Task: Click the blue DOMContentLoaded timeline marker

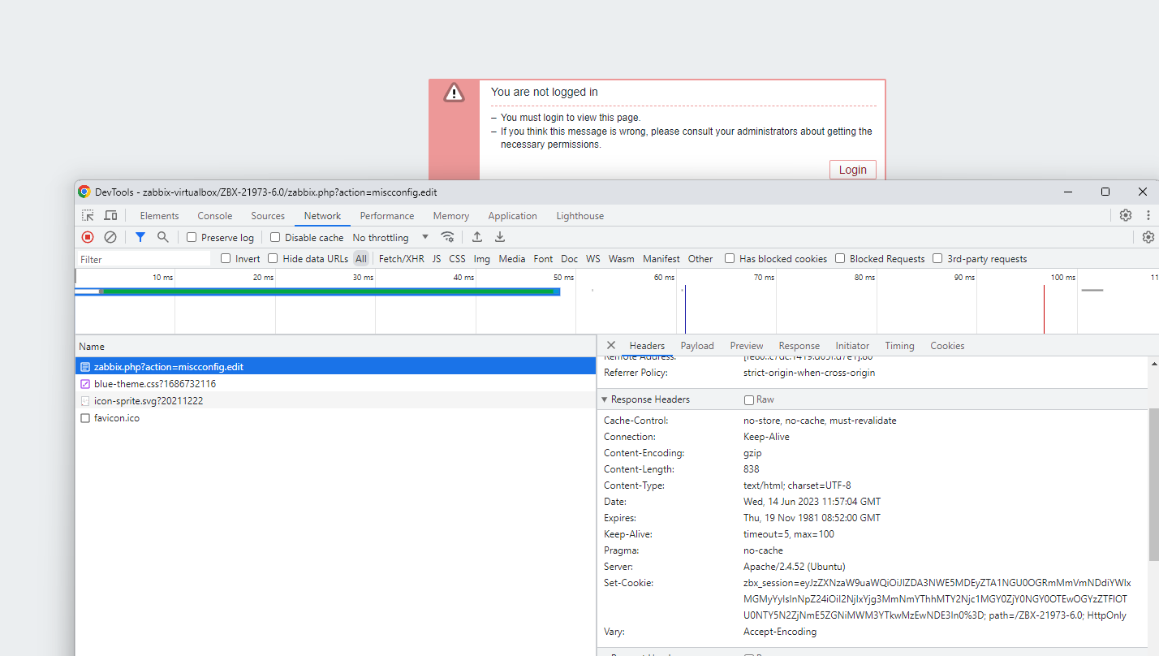Action: (685, 309)
